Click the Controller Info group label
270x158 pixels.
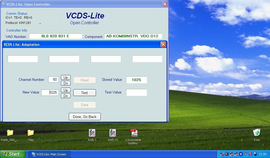pyautogui.click(x=17, y=31)
